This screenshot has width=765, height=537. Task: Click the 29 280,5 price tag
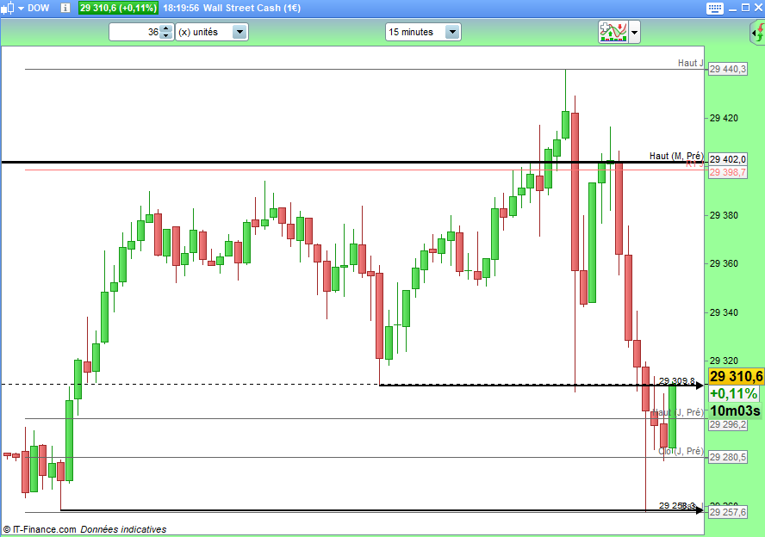pyautogui.click(x=727, y=457)
